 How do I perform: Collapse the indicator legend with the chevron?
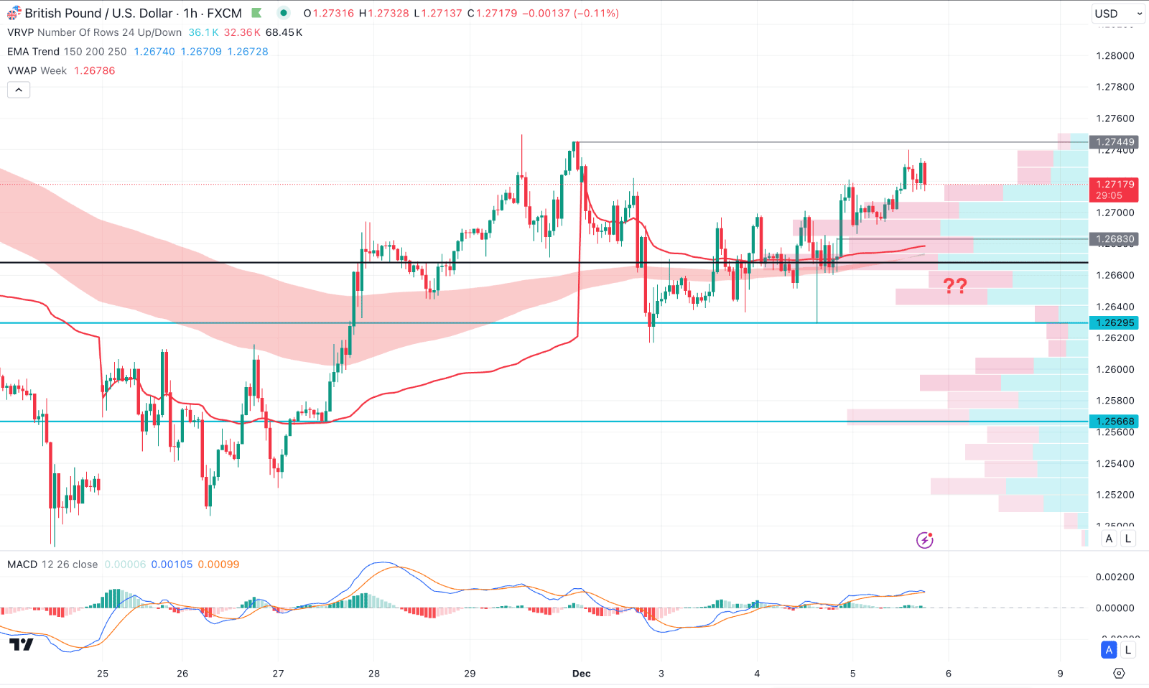click(19, 90)
